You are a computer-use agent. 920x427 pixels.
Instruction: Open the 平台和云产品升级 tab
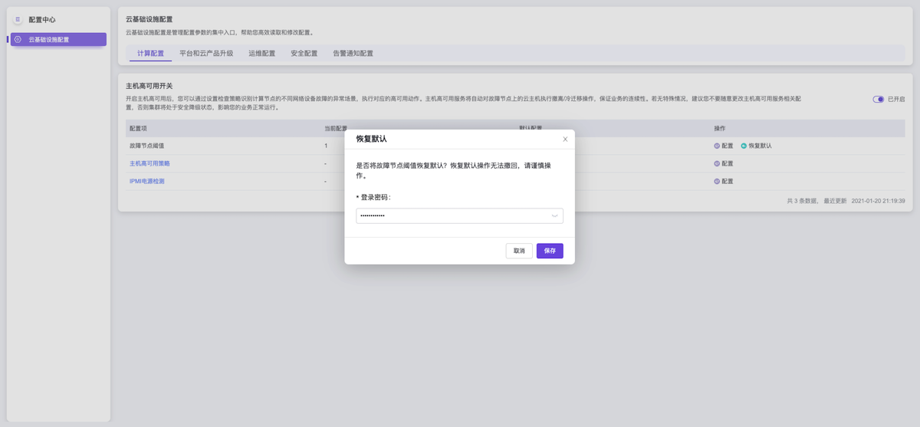point(206,54)
